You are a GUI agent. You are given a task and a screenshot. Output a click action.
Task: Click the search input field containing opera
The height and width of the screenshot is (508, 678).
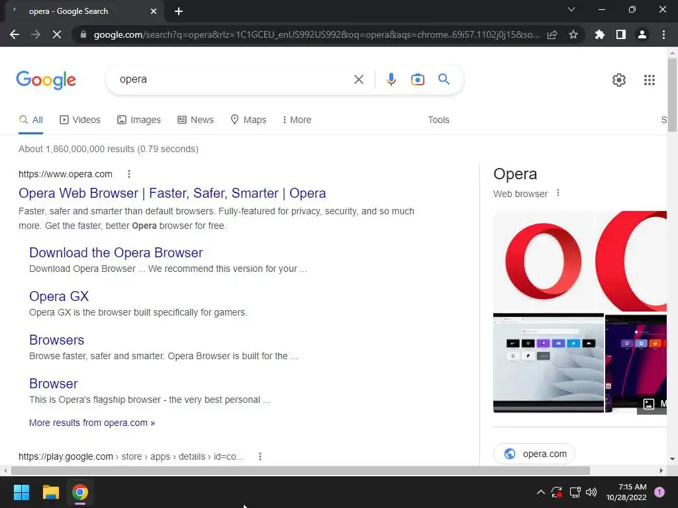(234, 79)
